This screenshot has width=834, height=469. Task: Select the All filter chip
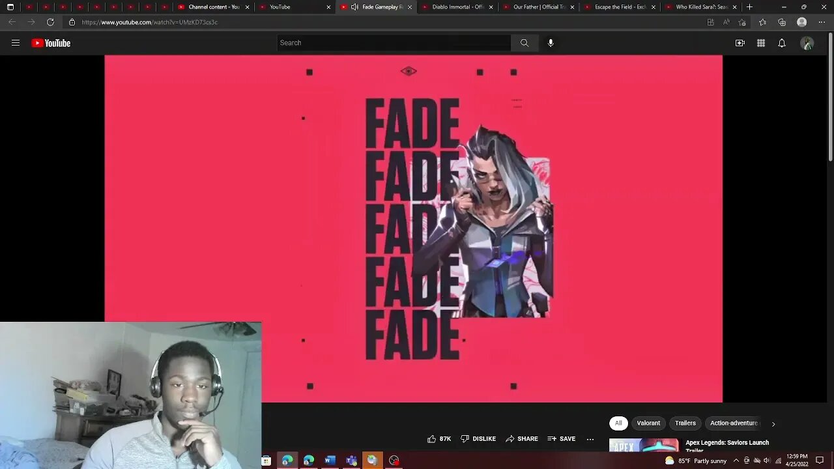(x=618, y=423)
